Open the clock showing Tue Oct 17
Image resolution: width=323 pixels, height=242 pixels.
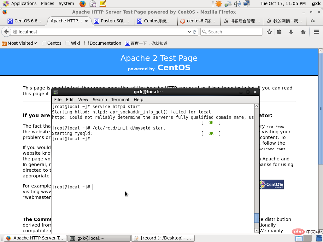pos(283,3)
